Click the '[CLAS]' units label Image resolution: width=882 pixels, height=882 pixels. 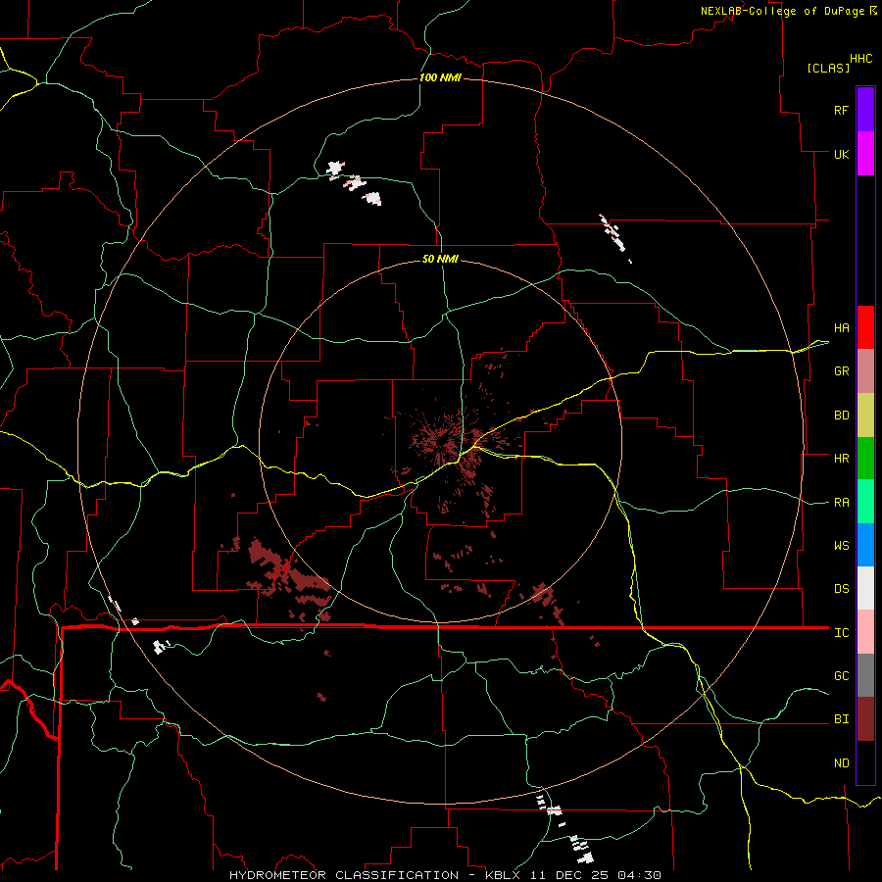828,68
